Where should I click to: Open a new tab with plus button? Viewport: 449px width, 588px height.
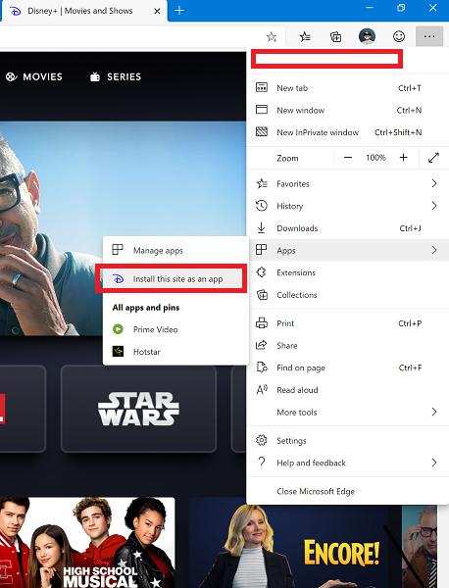point(179,11)
